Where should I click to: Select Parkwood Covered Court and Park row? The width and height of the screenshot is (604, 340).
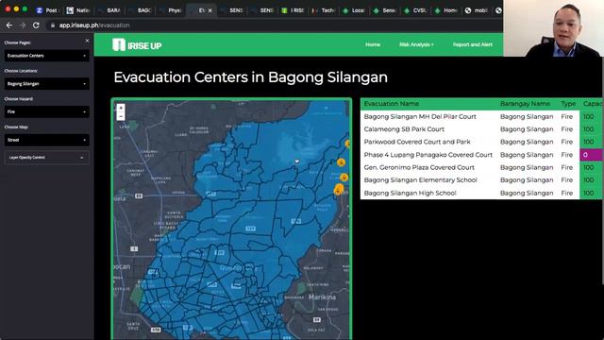[x=481, y=142]
